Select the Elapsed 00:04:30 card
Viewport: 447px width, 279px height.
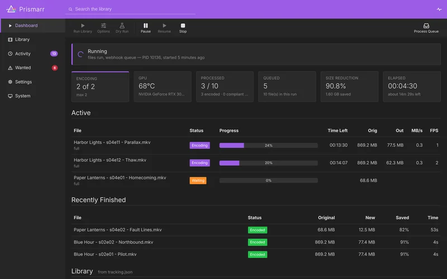coord(412,86)
